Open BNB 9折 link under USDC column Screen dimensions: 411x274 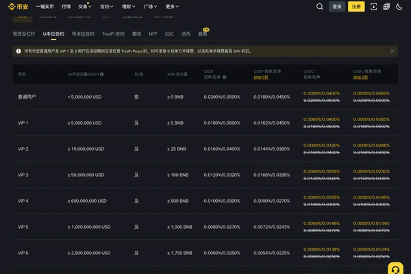(360, 77)
